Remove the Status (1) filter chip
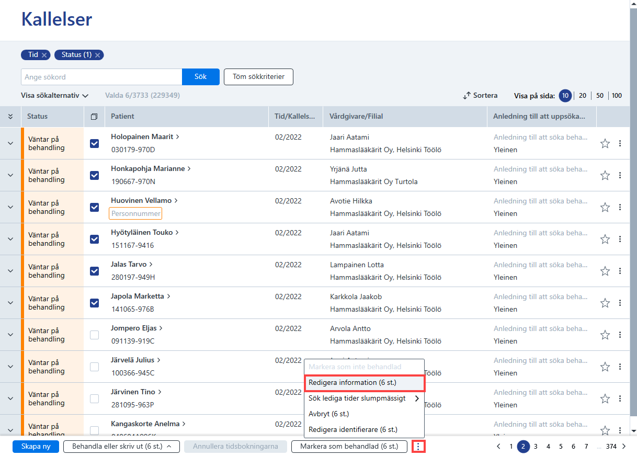The image size is (637, 456). pyautogui.click(x=98, y=55)
